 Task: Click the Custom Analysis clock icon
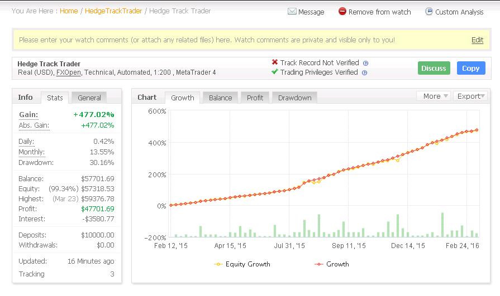(x=429, y=12)
